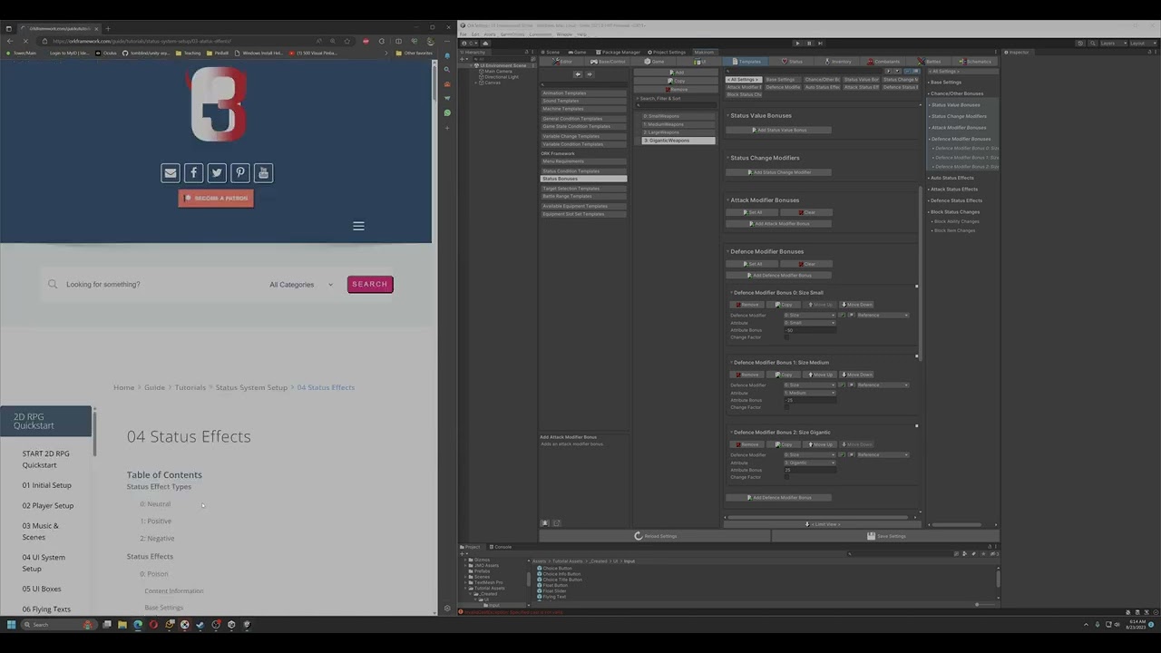Click the browser back arrow
This screenshot has width=1161, height=653.
pos(9,41)
